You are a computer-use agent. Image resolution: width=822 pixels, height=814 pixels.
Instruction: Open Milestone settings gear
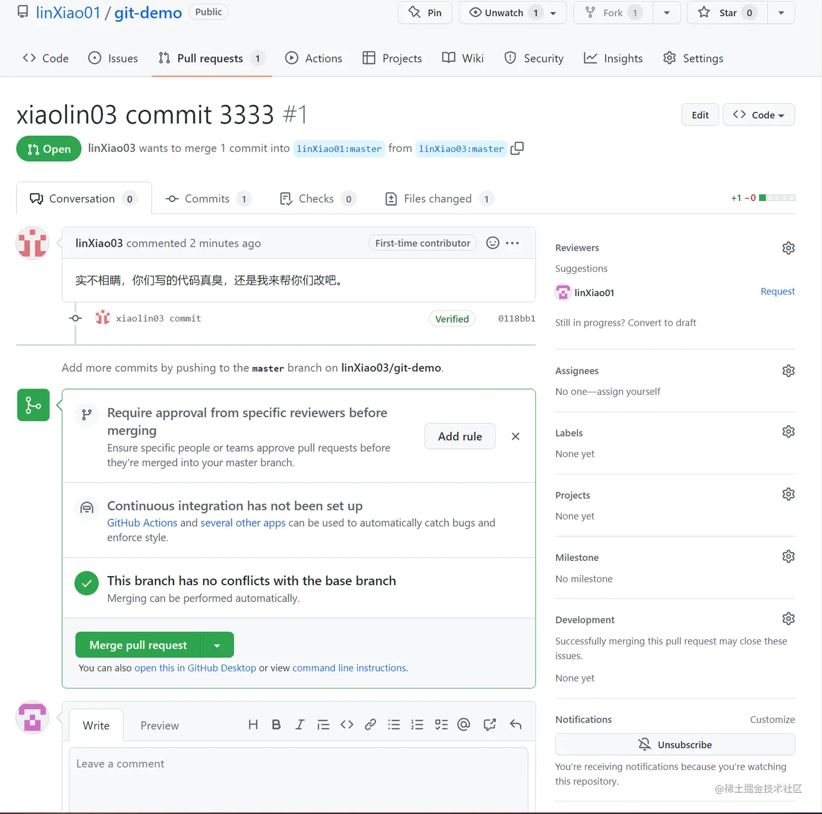coord(788,556)
